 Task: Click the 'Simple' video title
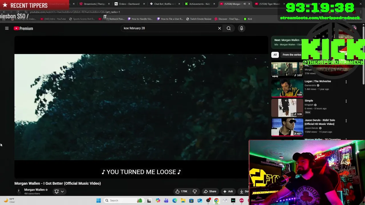coord(309,101)
